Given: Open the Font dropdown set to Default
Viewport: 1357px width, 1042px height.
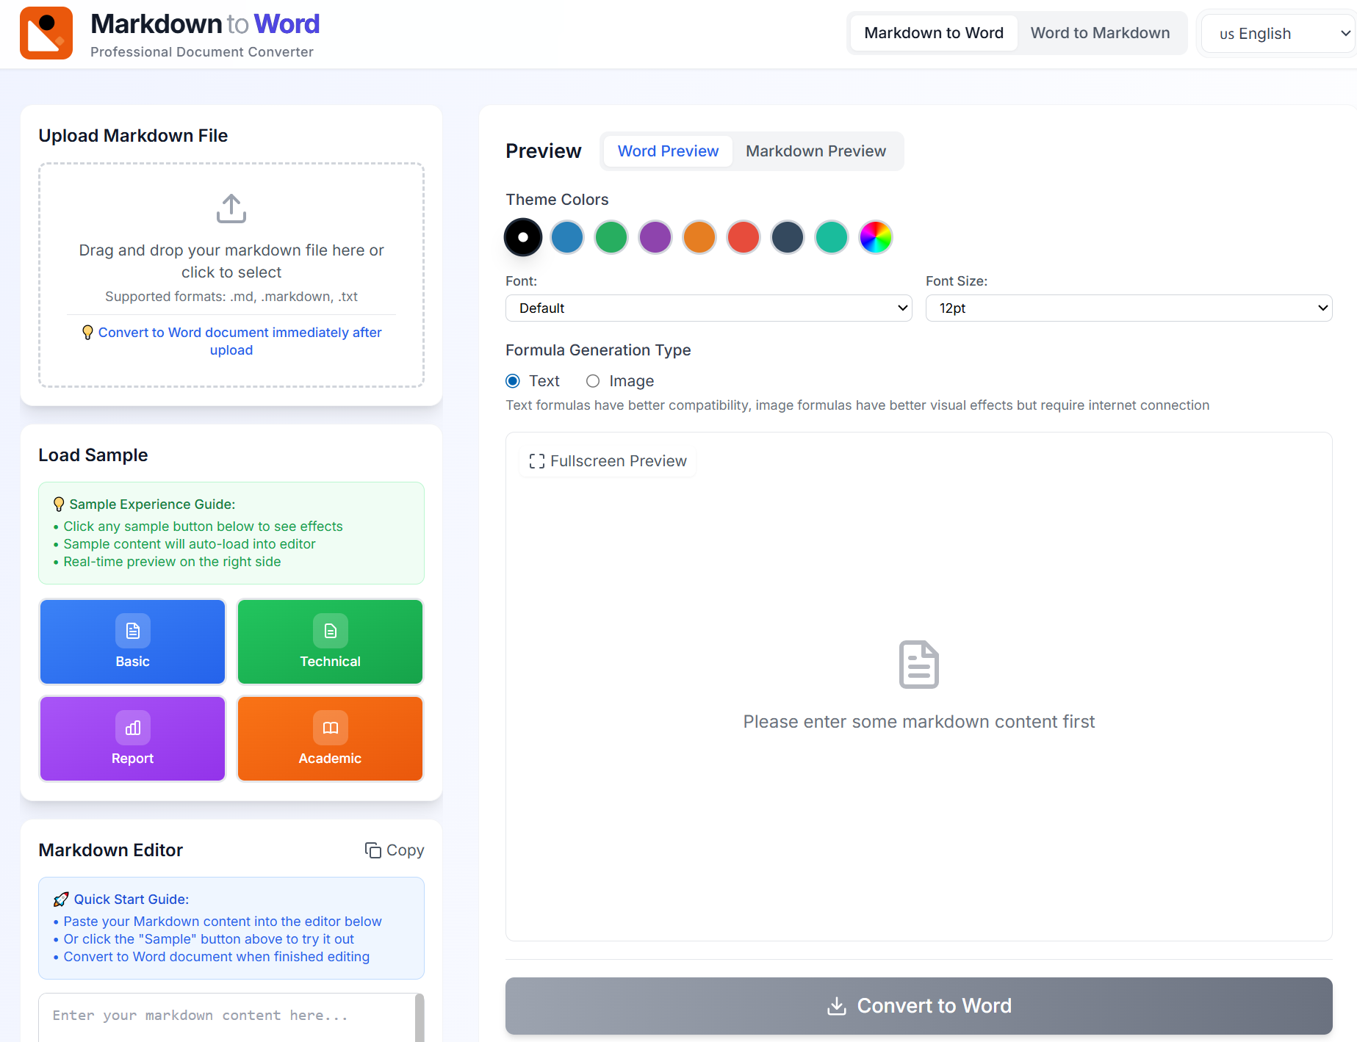Looking at the screenshot, I should tap(709, 308).
